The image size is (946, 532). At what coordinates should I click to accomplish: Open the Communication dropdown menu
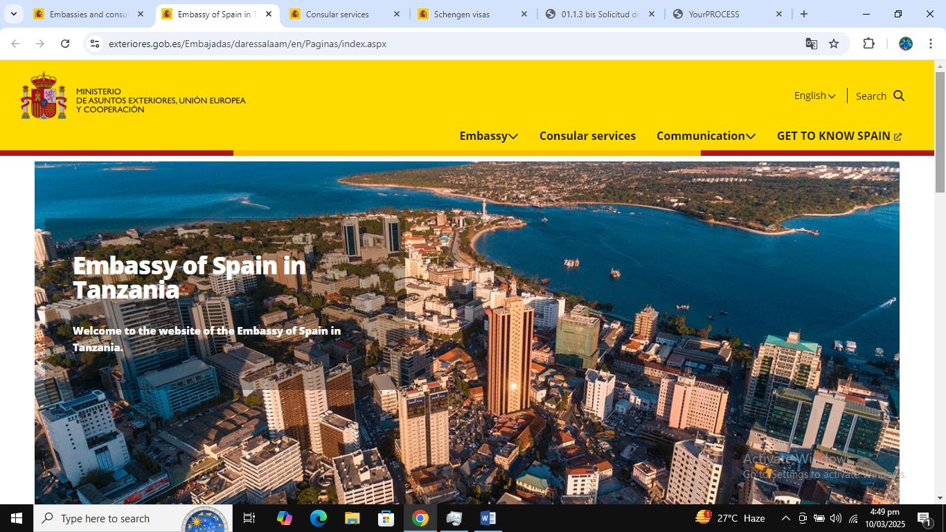point(706,136)
